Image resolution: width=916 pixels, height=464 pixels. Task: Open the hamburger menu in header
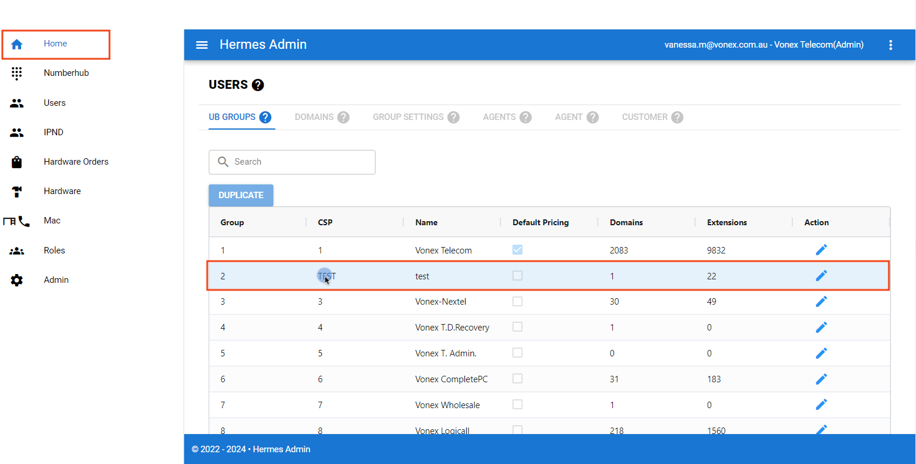[202, 45]
